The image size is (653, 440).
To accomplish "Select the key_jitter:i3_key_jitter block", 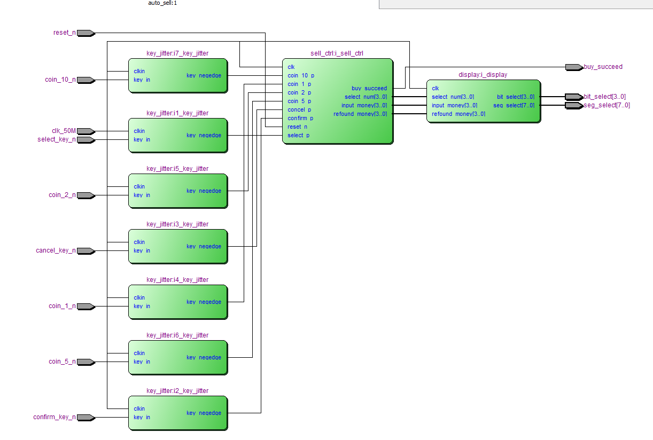I will (x=178, y=247).
